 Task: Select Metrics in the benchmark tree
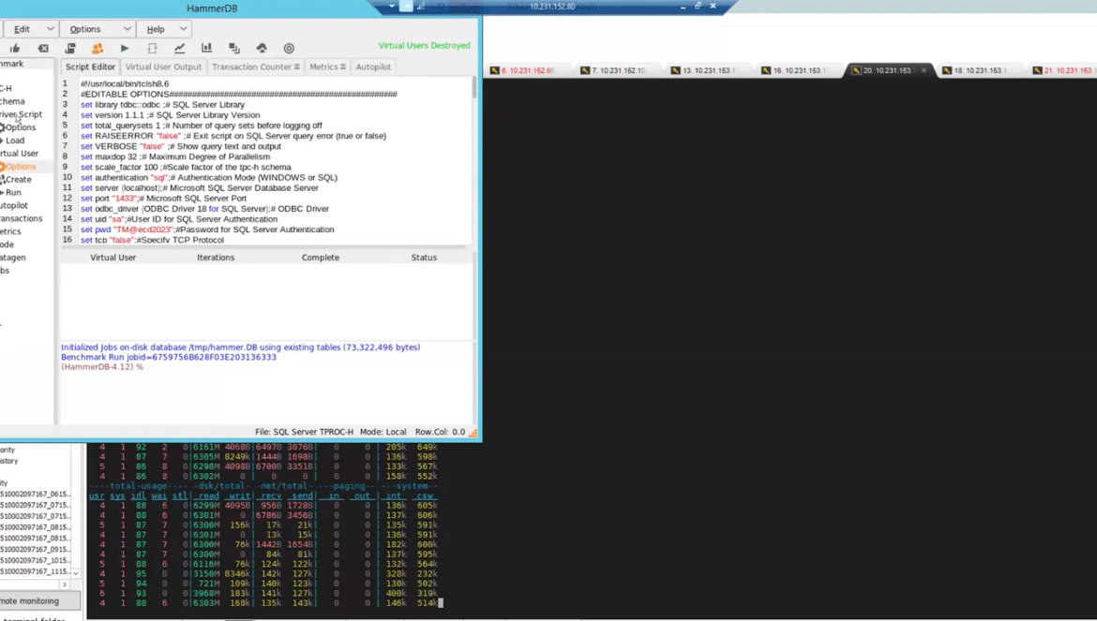[10, 231]
